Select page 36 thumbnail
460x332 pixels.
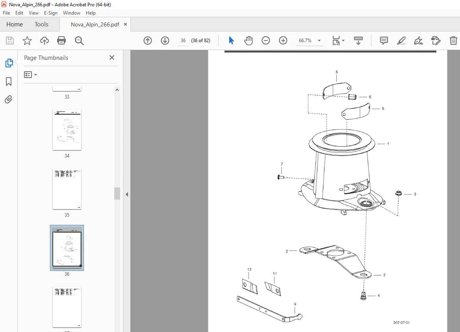pos(67,248)
